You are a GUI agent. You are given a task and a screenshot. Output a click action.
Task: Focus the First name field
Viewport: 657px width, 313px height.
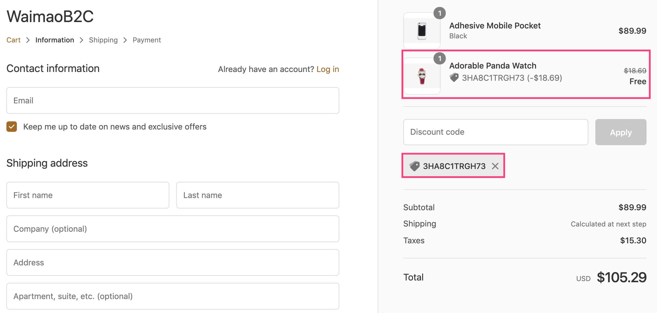coord(88,195)
